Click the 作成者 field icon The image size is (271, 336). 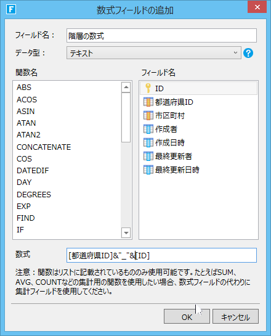[x=148, y=129]
